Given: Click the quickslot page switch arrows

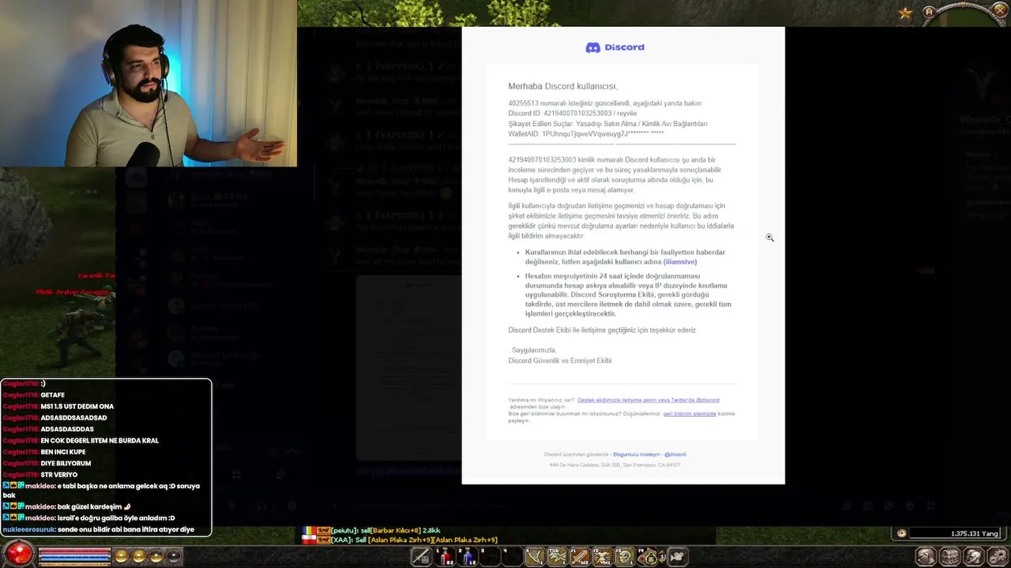Looking at the screenshot, I should click(663, 556).
